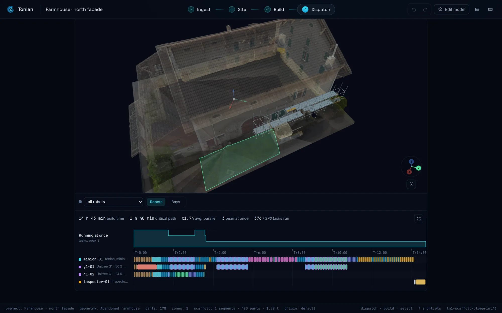Click the Running at once chart
This screenshot has height=313, width=502.
(x=280, y=238)
